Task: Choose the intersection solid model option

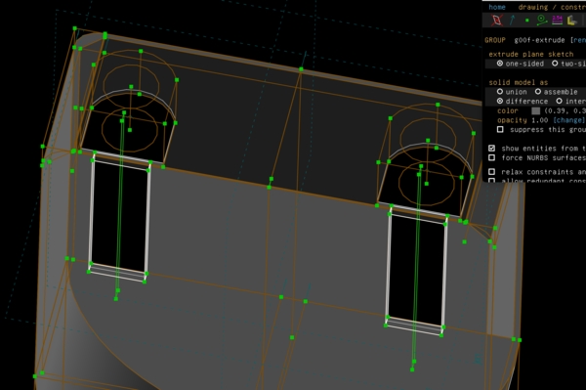Action: click(571, 102)
